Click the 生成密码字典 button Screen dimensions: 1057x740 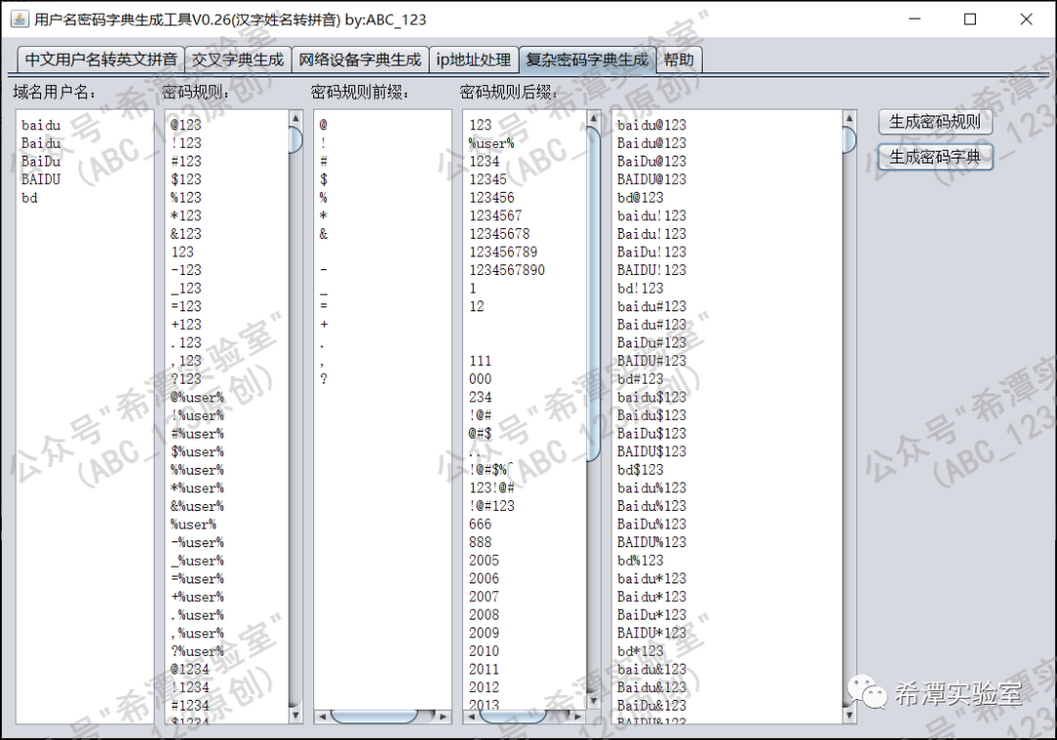tap(935, 158)
